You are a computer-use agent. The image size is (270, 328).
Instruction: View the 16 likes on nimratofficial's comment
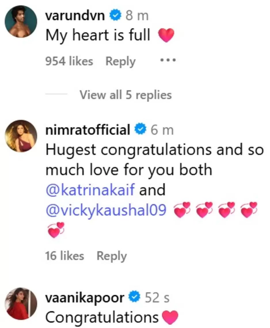[64, 256]
